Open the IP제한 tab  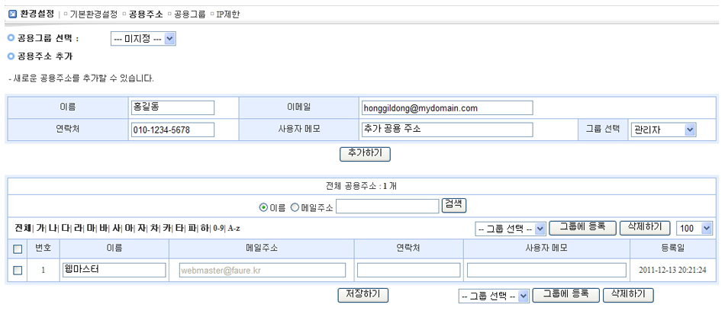(227, 14)
